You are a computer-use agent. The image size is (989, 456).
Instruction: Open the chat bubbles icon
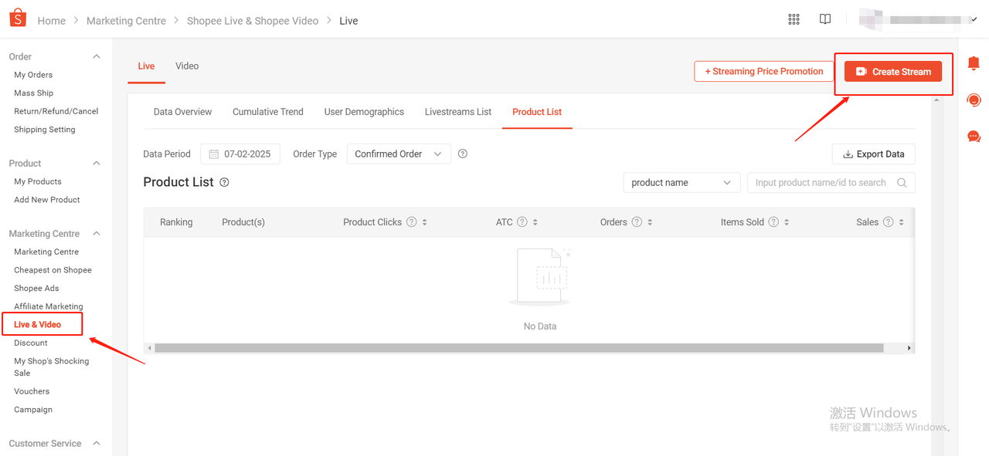pyautogui.click(x=974, y=137)
